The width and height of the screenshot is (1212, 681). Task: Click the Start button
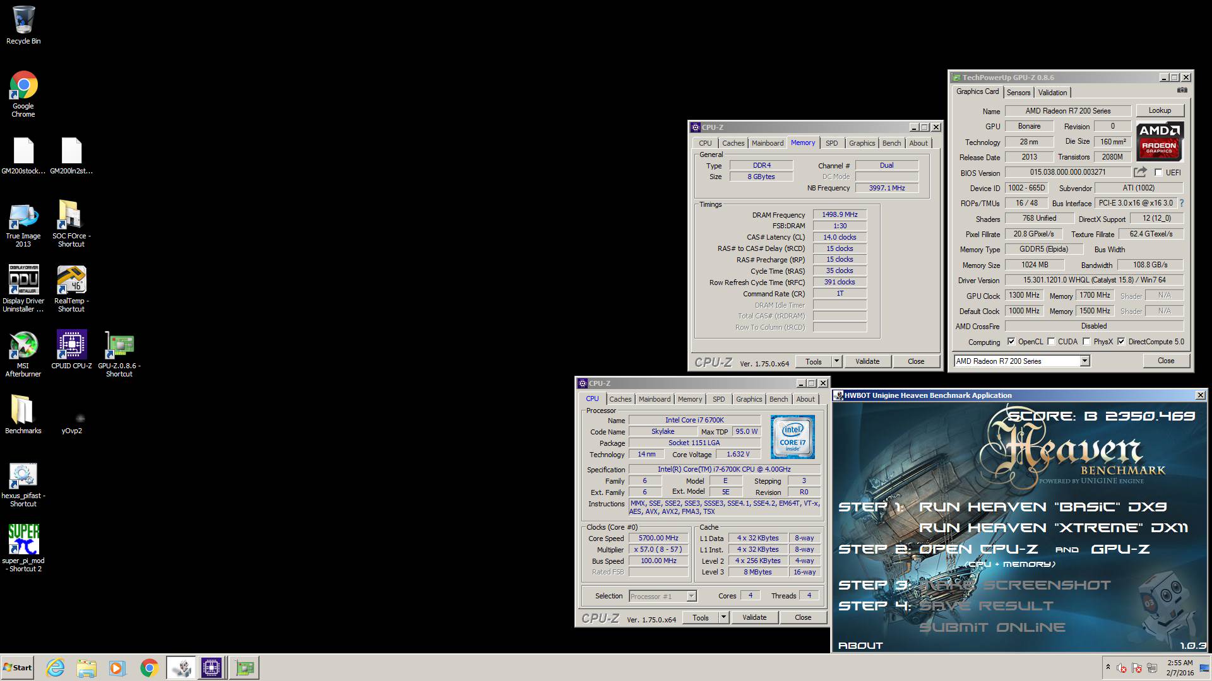(x=18, y=668)
